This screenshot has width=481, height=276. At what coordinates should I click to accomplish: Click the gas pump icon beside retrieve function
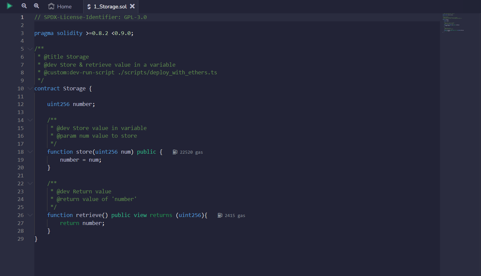click(220, 215)
